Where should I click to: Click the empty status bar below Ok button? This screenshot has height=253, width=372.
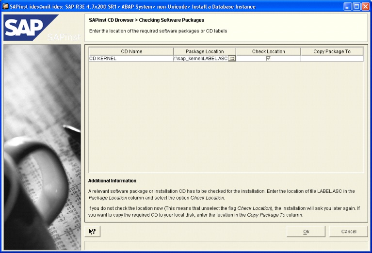[x=226, y=245]
